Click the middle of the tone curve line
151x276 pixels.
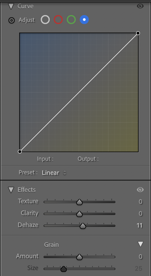79,92
